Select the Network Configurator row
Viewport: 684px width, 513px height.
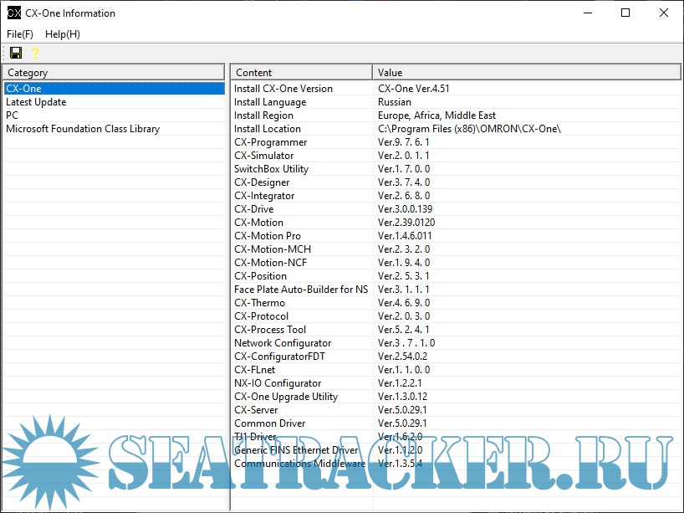coord(283,343)
